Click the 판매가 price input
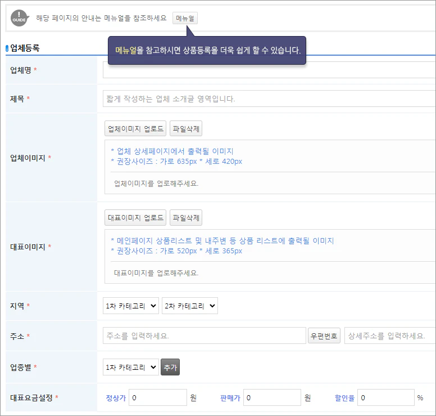 (x=272, y=397)
